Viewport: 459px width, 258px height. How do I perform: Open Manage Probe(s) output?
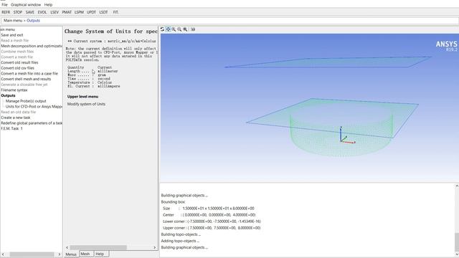tap(26, 101)
